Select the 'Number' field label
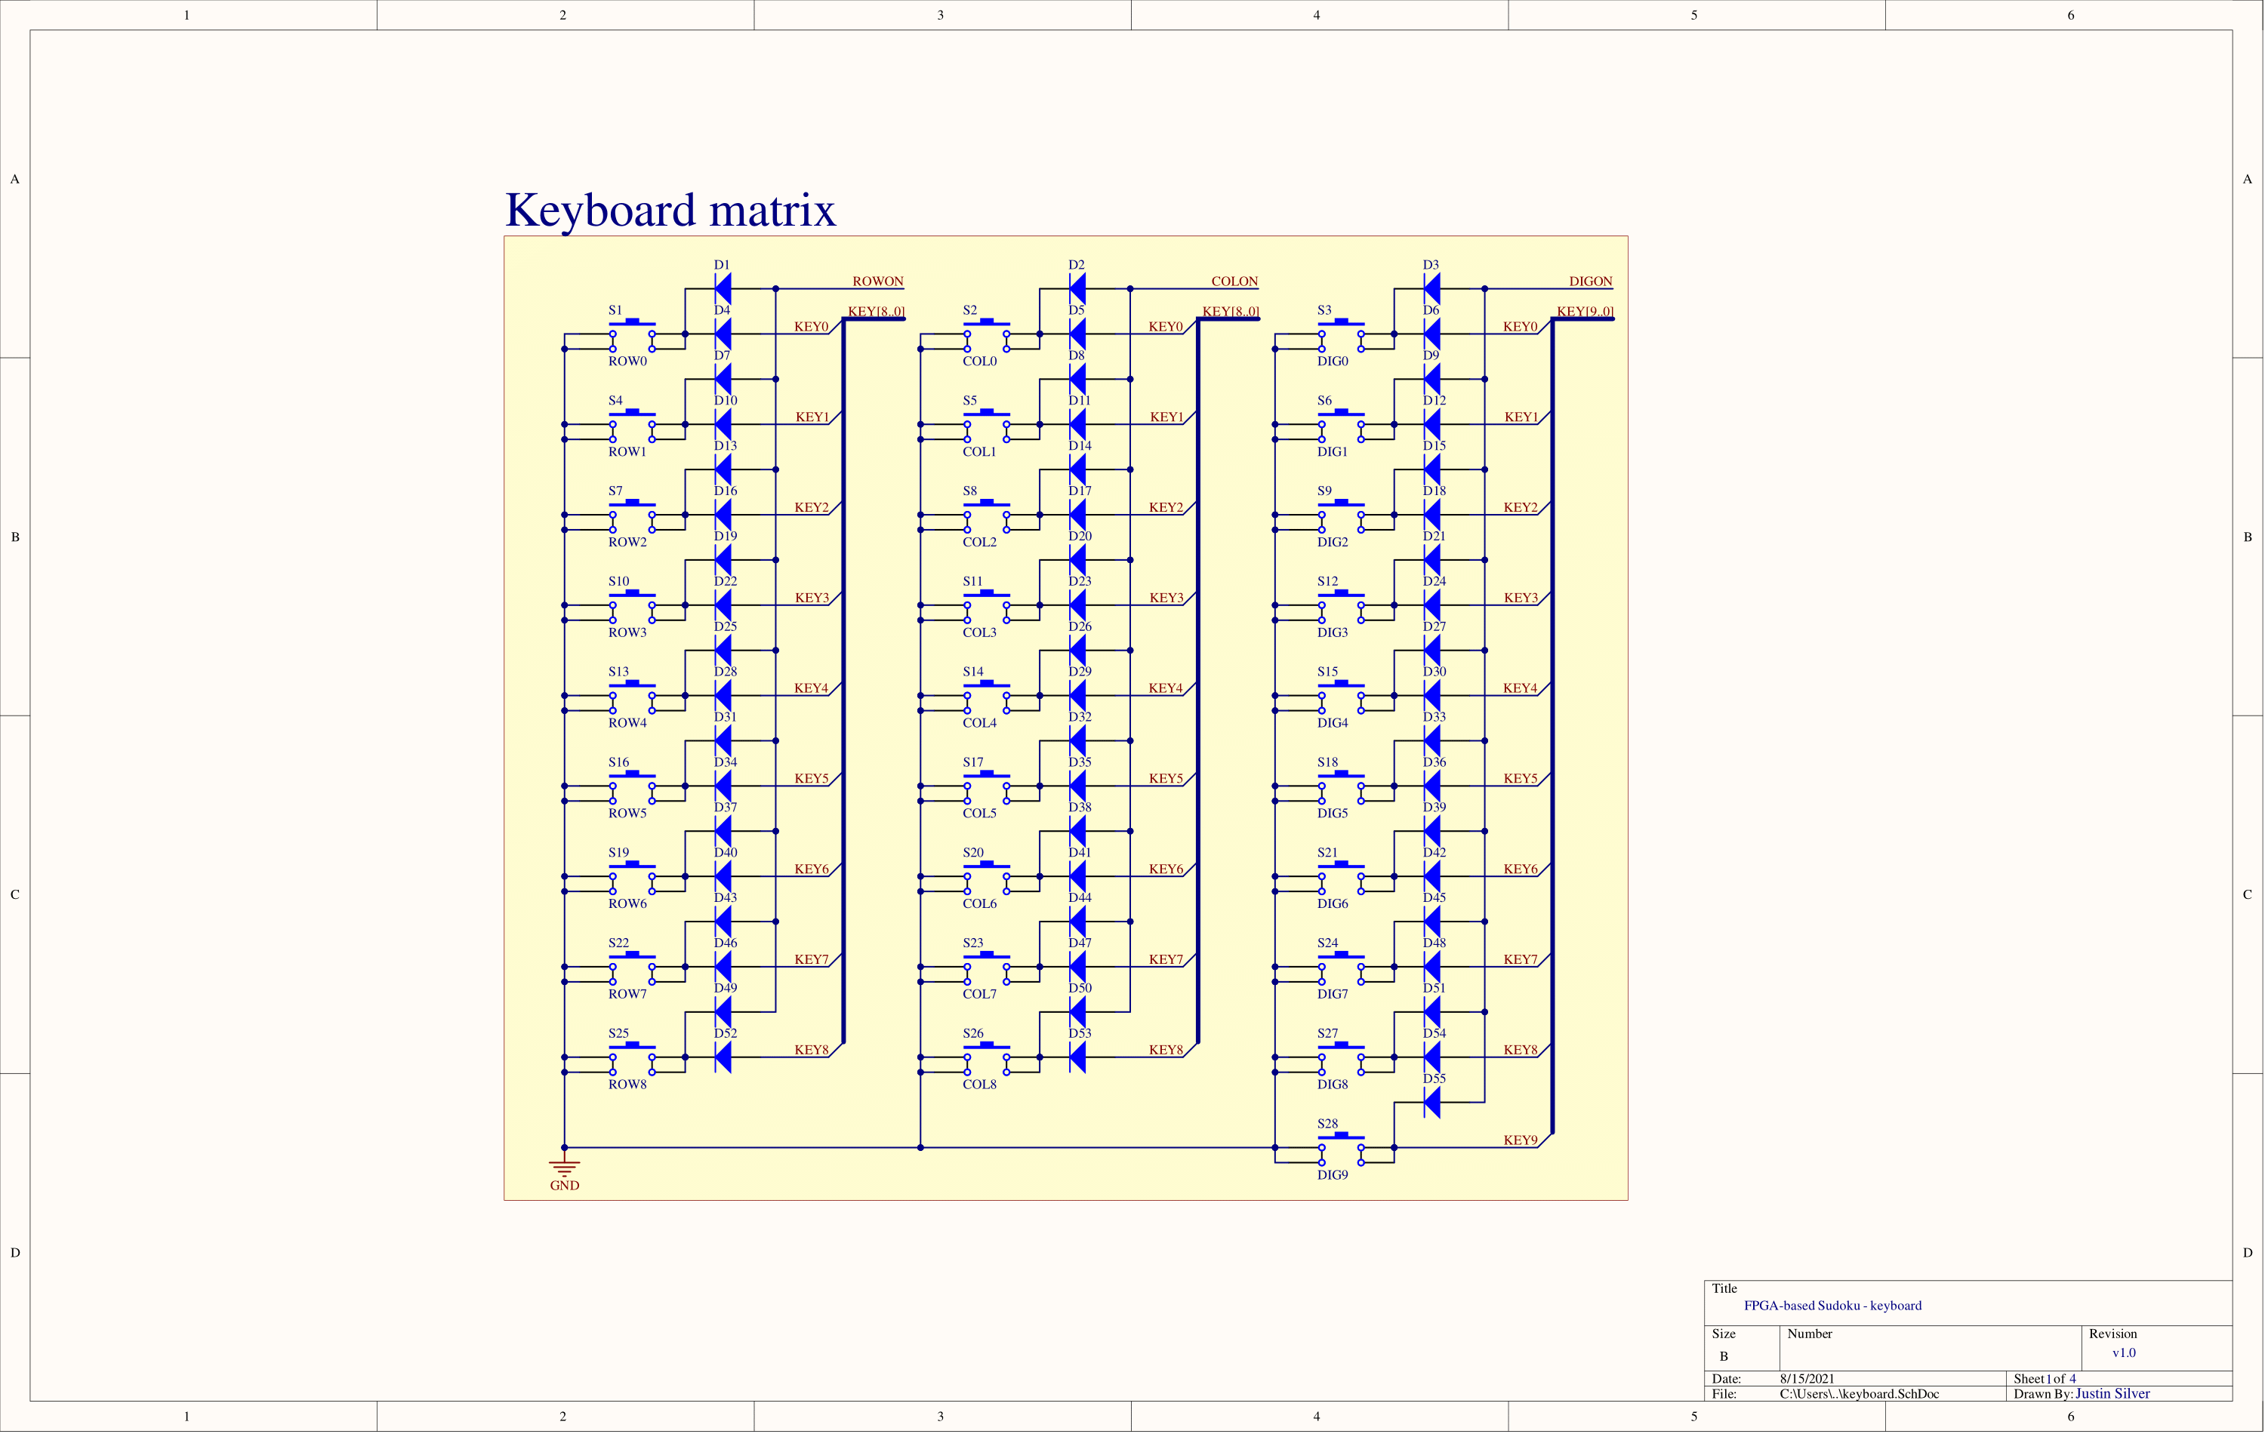The width and height of the screenshot is (2265, 1434). point(1810,1334)
